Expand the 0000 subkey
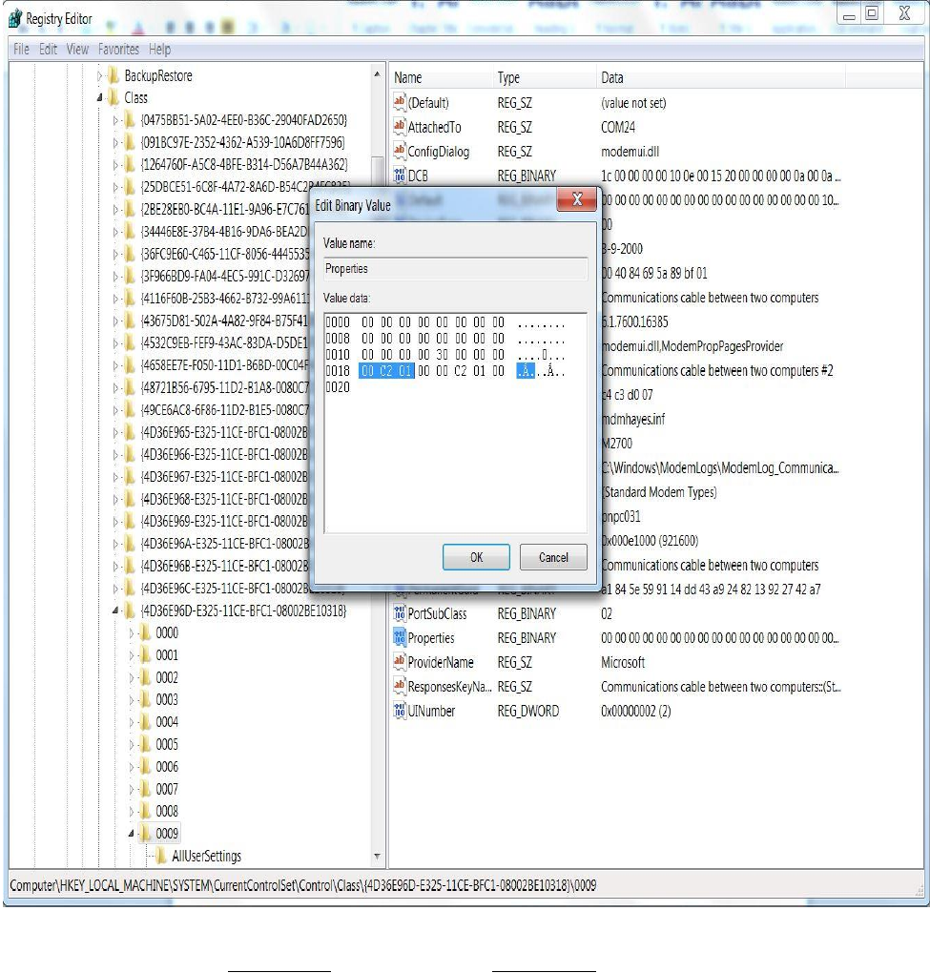Screen dimensions: 930x973 pyautogui.click(x=131, y=633)
